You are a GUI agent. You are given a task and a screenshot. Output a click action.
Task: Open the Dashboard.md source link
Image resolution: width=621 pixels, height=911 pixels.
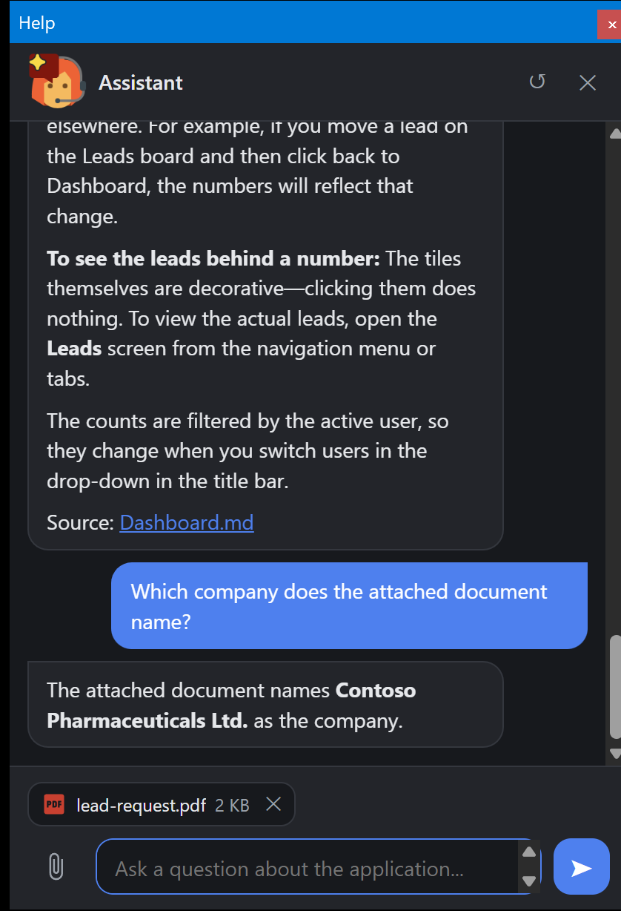pos(187,522)
